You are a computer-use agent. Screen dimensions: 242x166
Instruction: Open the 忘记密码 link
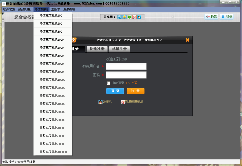131,83
